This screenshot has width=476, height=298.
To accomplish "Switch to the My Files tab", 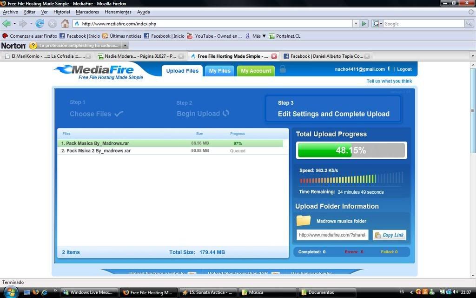I will click(219, 71).
